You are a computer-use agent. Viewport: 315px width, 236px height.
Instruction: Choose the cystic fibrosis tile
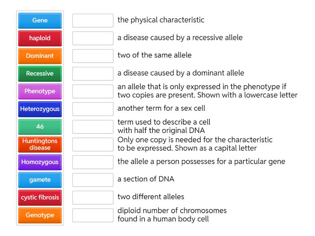pos(40,197)
